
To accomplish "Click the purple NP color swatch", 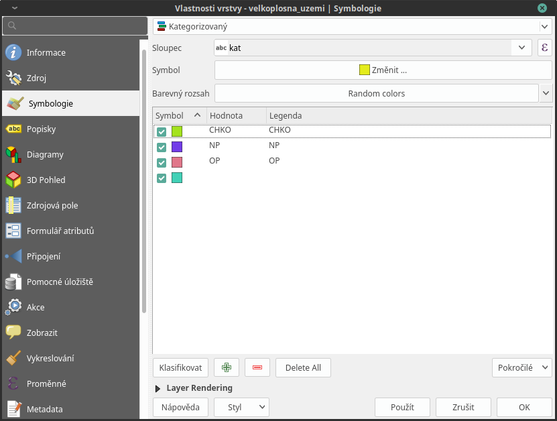I will click(177, 147).
